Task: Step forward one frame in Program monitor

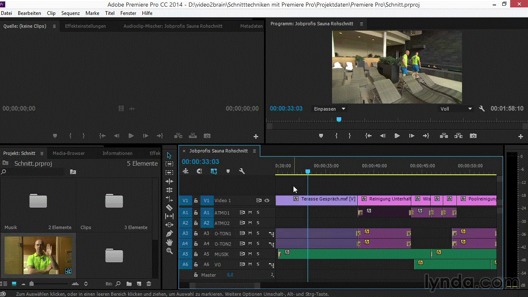Action: tap(411, 136)
